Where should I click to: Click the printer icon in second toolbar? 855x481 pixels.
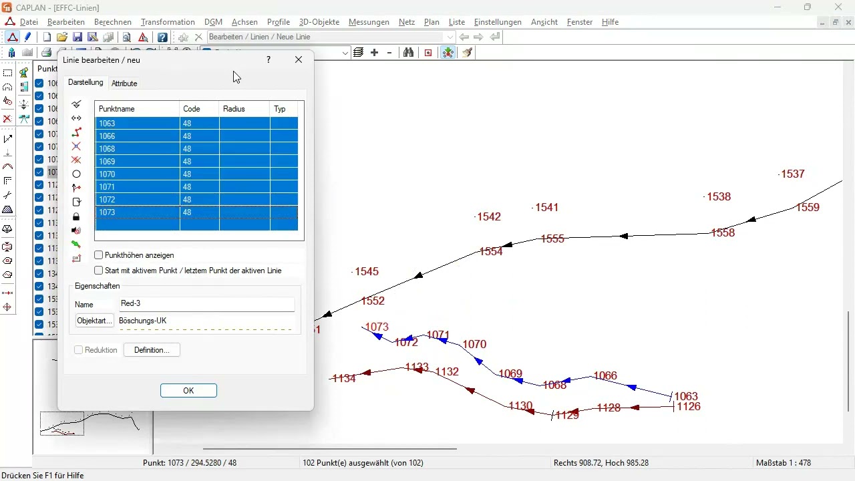[46, 53]
